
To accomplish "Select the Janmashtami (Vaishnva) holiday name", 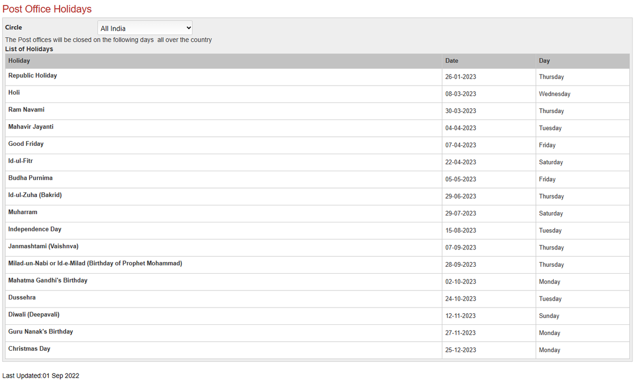I will [43, 246].
